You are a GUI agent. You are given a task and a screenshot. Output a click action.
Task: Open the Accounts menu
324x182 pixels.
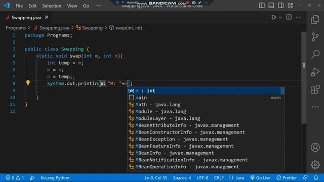(315, 147)
